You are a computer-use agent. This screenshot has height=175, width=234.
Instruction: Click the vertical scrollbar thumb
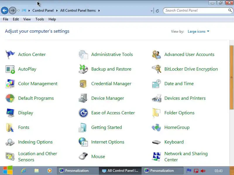pos(231,77)
